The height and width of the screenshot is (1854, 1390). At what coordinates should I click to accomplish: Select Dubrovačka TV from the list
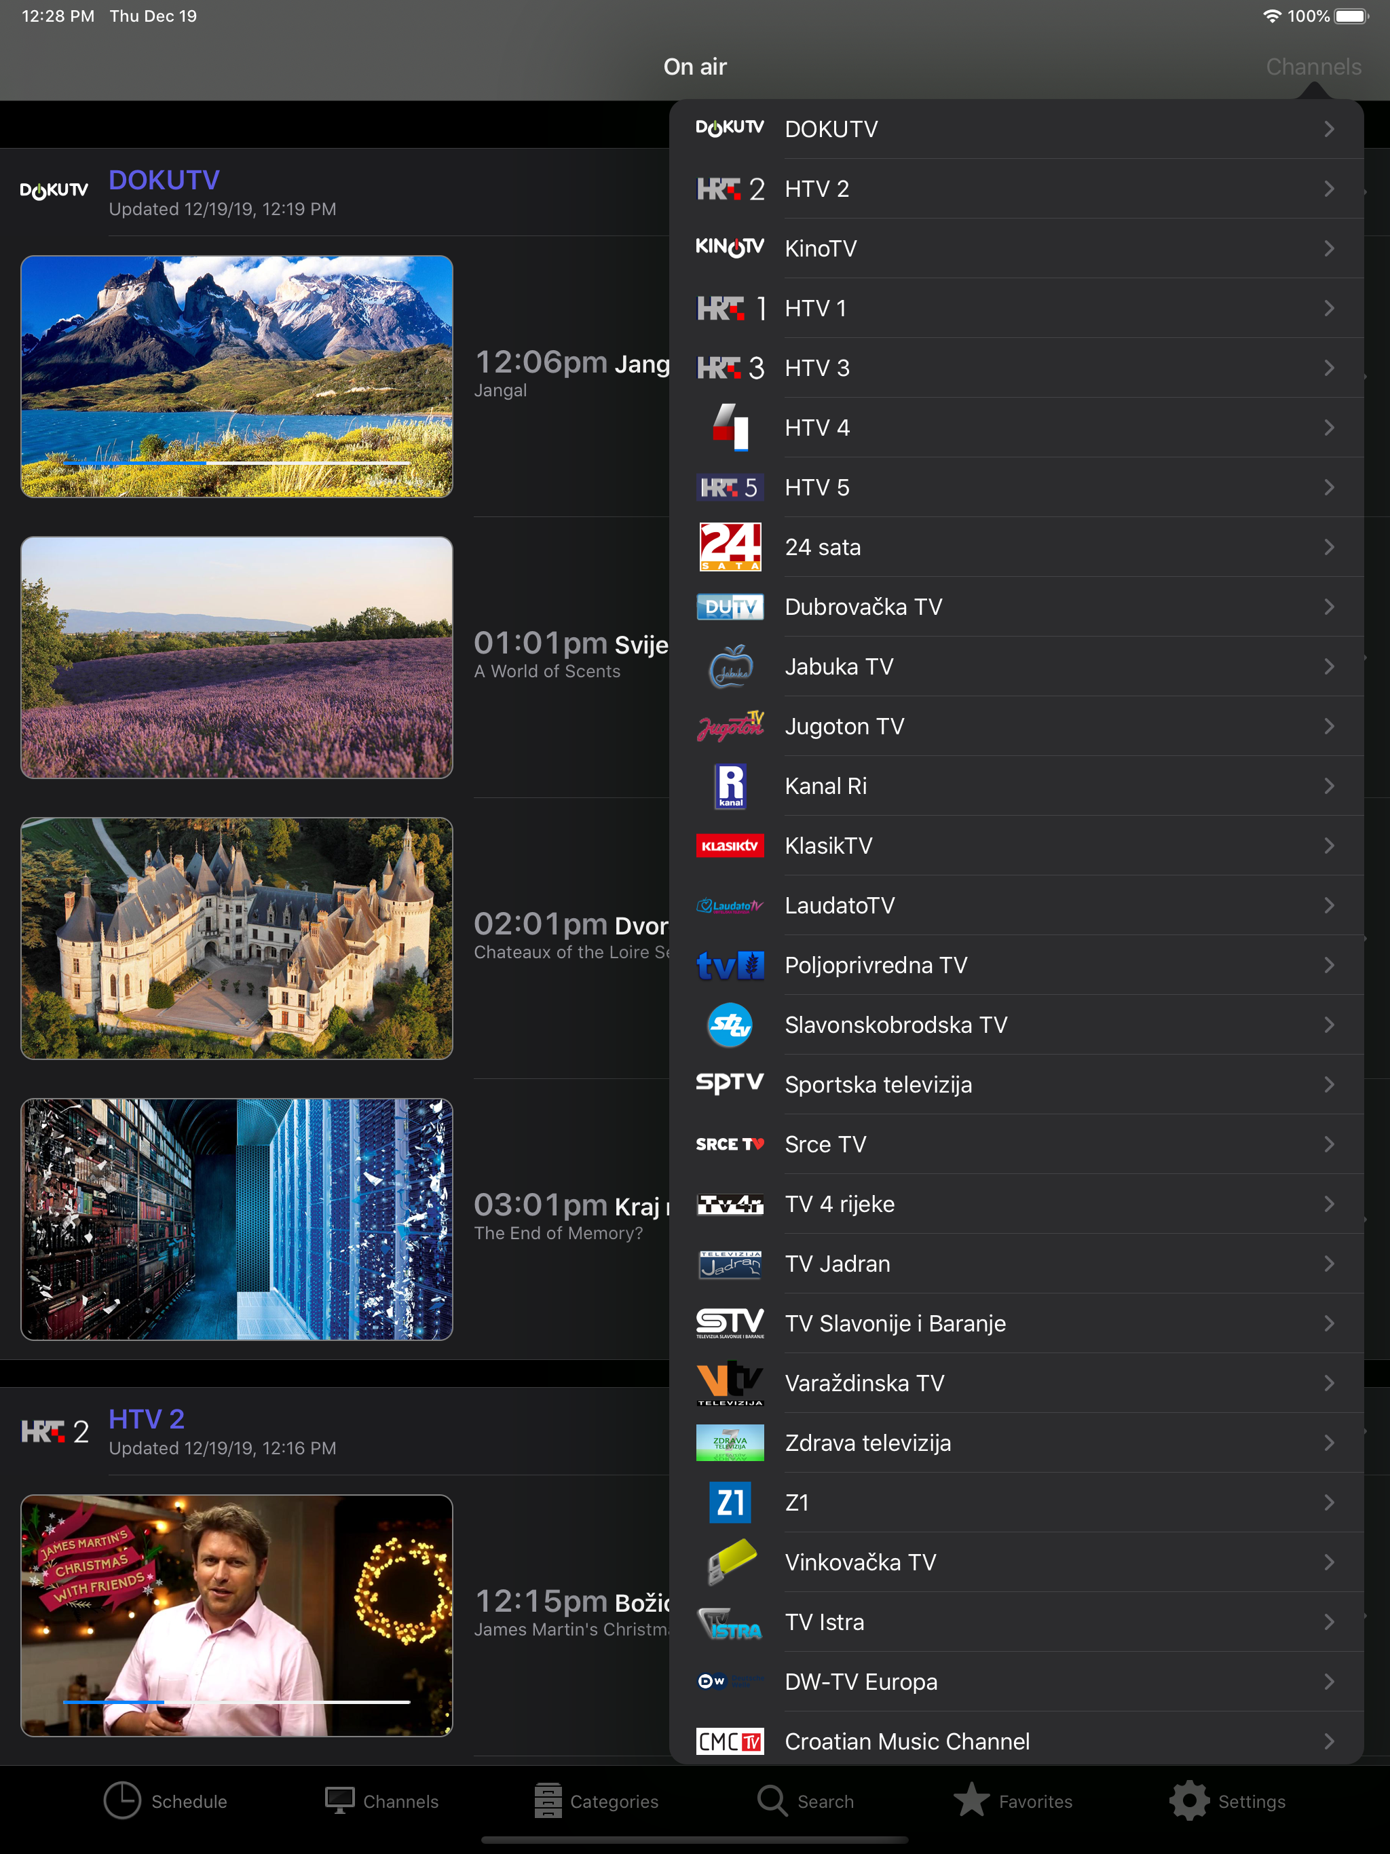[x=1016, y=606]
